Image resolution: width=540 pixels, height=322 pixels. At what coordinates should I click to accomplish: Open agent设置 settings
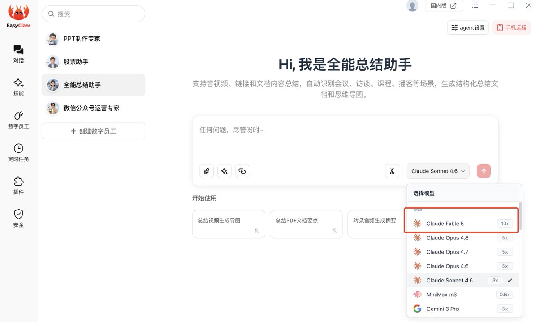click(x=468, y=28)
